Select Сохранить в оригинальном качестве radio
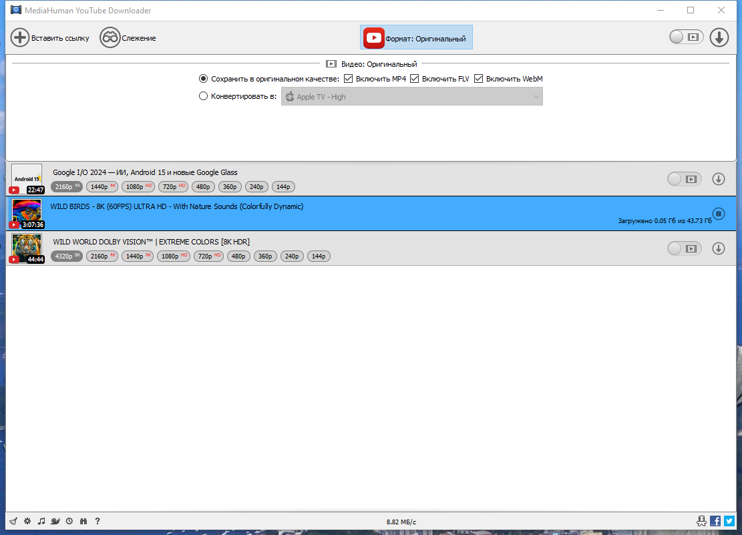The width and height of the screenshot is (742, 535). [203, 79]
